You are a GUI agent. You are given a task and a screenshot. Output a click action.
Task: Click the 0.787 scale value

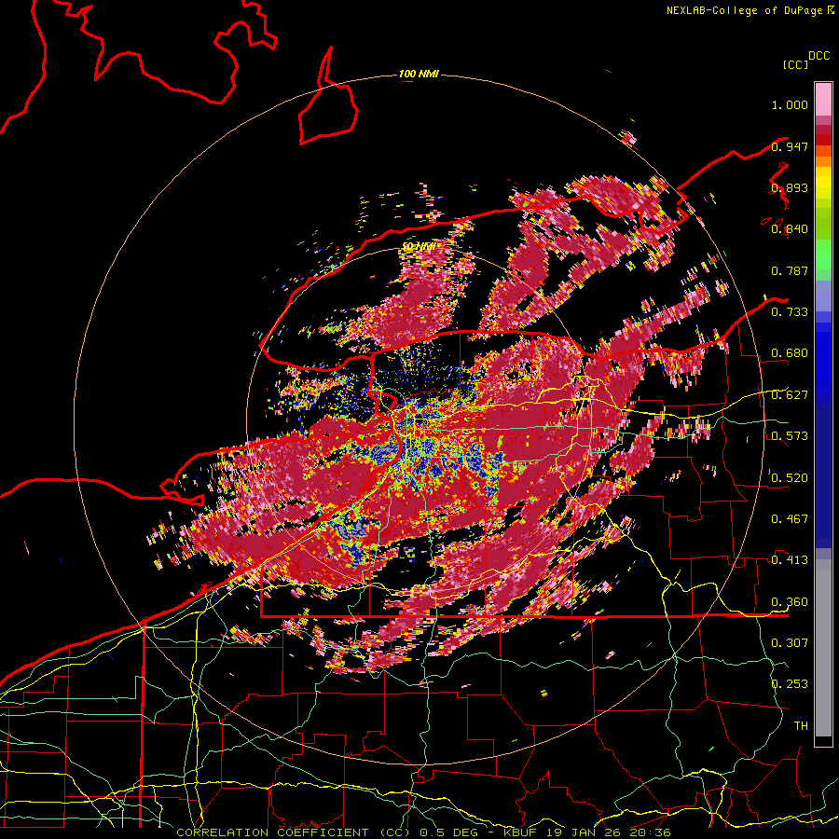pos(790,270)
